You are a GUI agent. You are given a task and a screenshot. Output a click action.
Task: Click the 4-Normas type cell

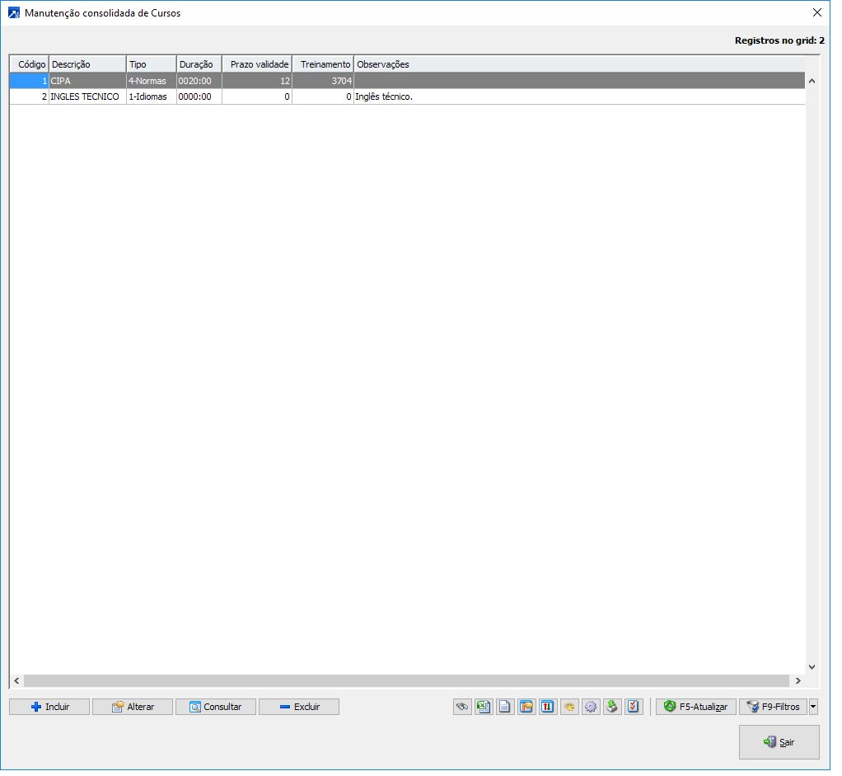coord(153,82)
